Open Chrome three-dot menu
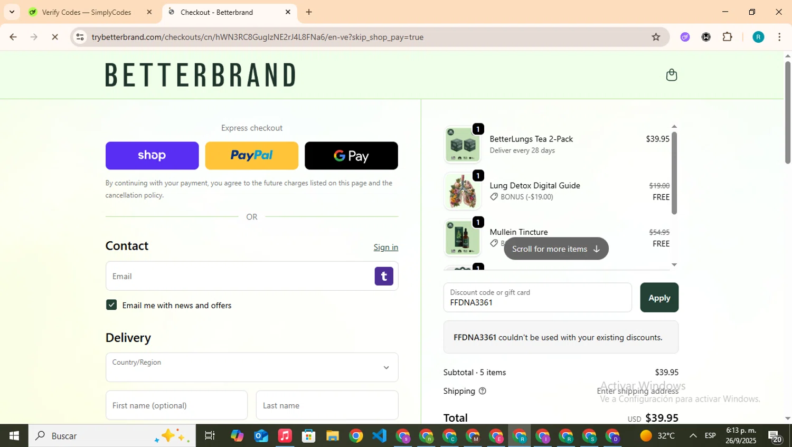The height and width of the screenshot is (447, 792). (779, 37)
